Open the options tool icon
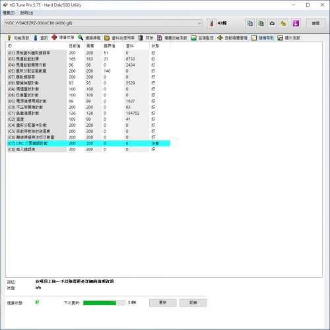The image size is (330, 330). click(283, 23)
